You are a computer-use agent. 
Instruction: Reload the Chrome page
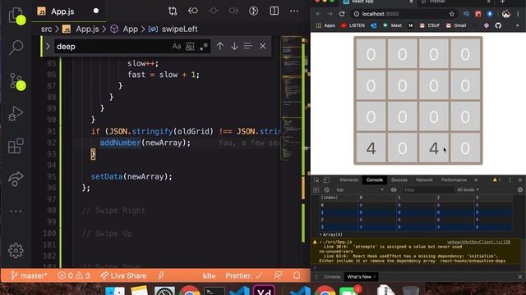click(342, 14)
